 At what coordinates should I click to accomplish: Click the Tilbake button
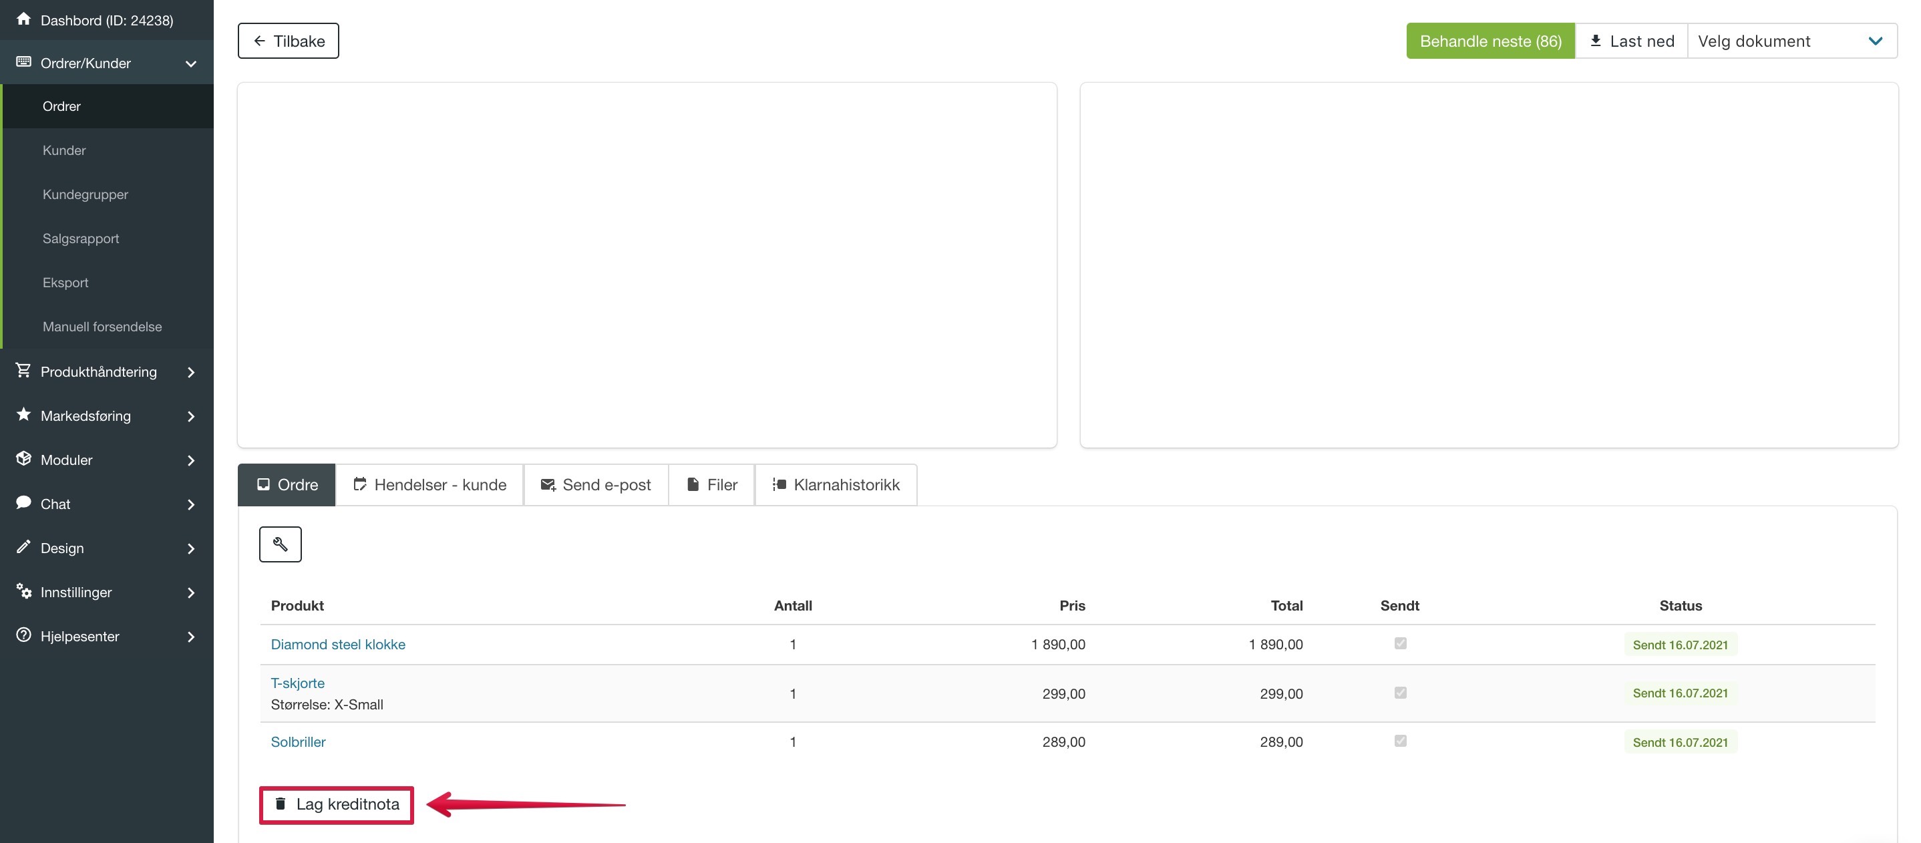pos(288,40)
